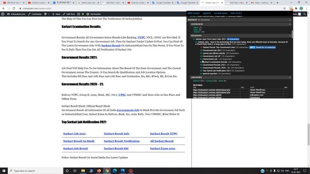Bookmark this page with the star icon
Viewport: 310px width, 174px height.
click(x=284, y=9)
